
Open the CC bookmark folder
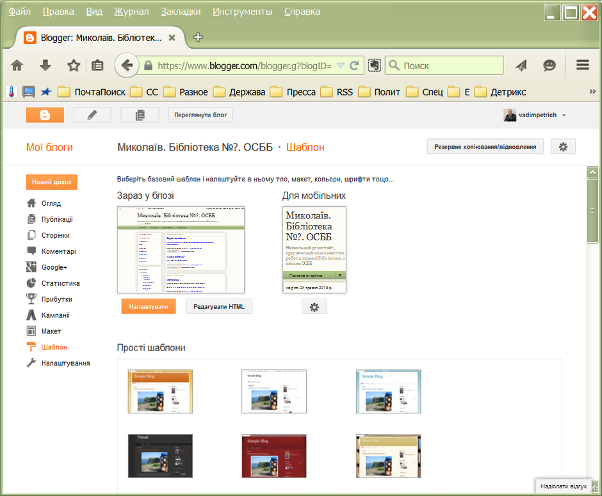coord(144,92)
